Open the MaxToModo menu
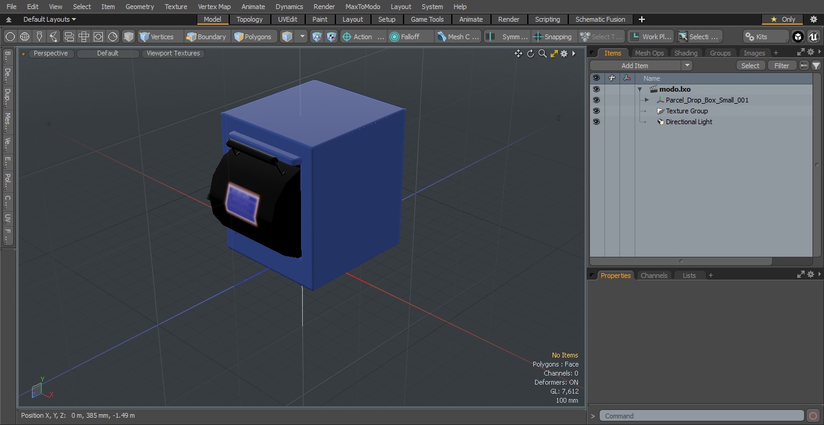Viewport: 824px width, 425px height. pos(363,7)
